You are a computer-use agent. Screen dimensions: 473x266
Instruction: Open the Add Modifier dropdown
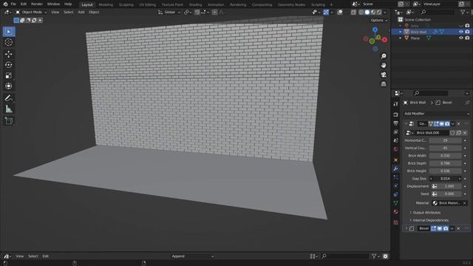436,114
